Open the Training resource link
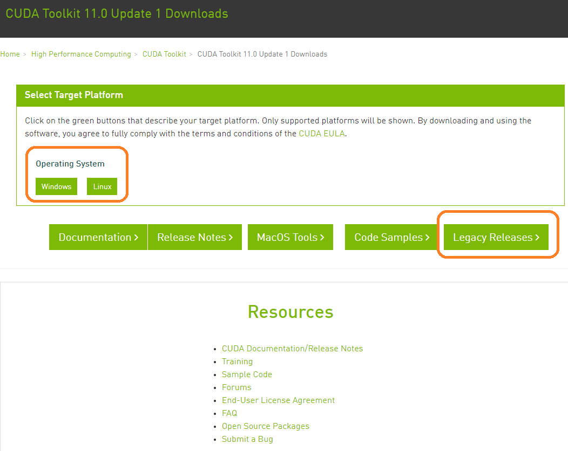The height and width of the screenshot is (451, 568). pyautogui.click(x=237, y=362)
